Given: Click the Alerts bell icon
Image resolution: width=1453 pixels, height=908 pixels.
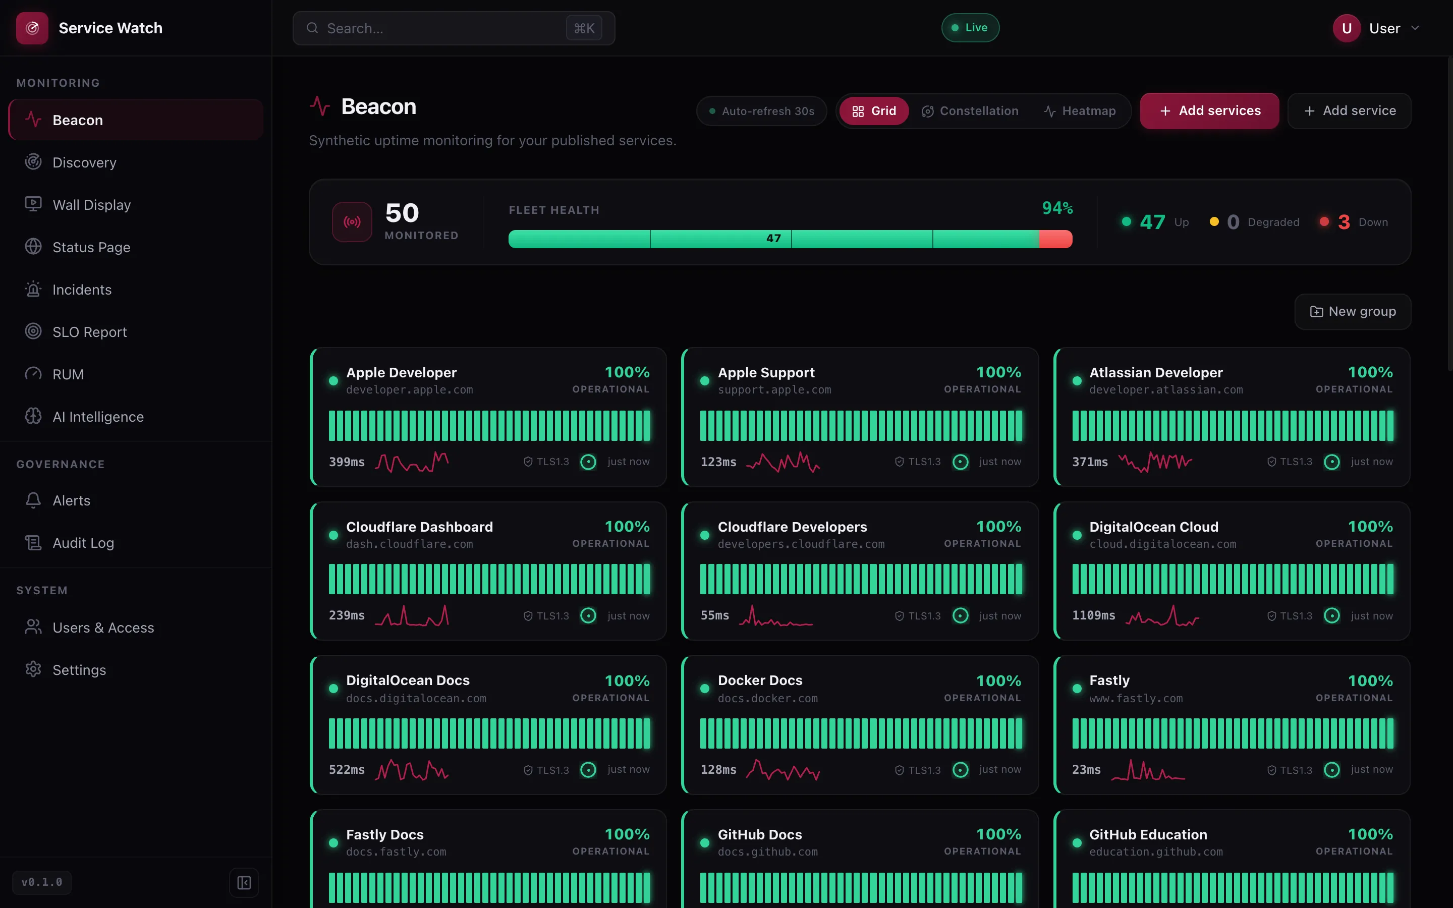Looking at the screenshot, I should [x=33, y=500].
